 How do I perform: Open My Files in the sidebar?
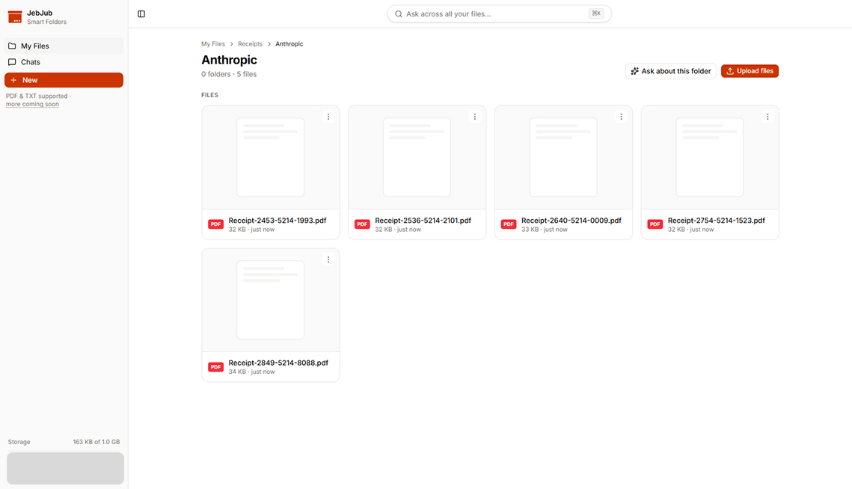tap(64, 46)
